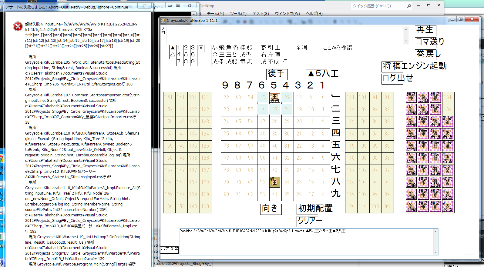
Task: Pick piece tile numbered 32 in piece bag
Action: tap(411, 122)
